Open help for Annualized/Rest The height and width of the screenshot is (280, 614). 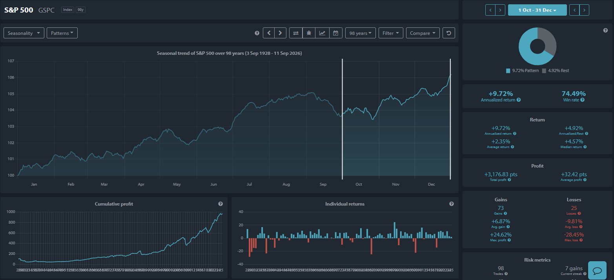coord(587,134)
